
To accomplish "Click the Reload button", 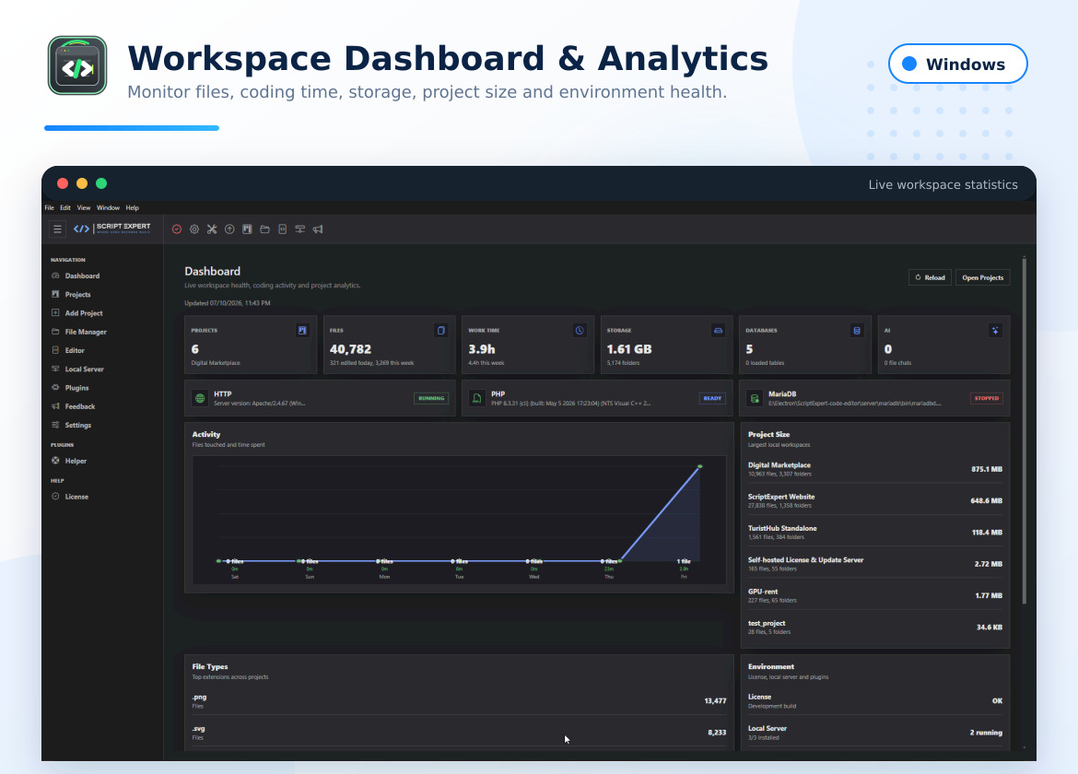I will [x=931, y=277].
